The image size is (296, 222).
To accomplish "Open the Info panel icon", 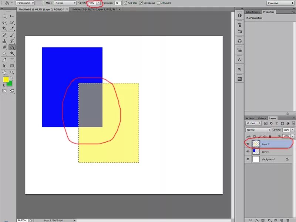I will 239,16.
